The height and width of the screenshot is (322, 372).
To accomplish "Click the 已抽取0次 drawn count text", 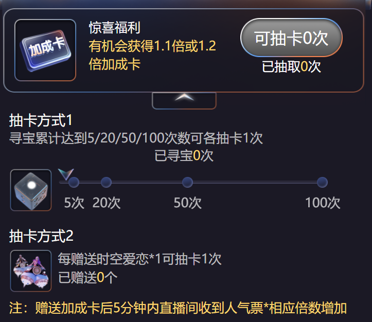I will [291, 67].
